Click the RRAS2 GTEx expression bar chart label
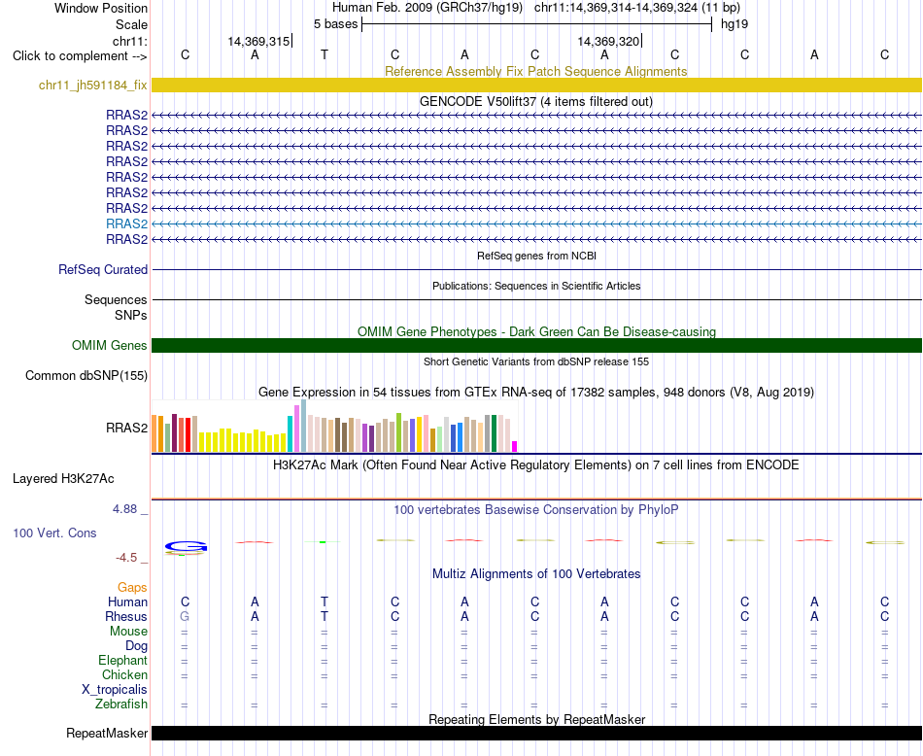The image size is (923, 756). [x=126, y=429]
